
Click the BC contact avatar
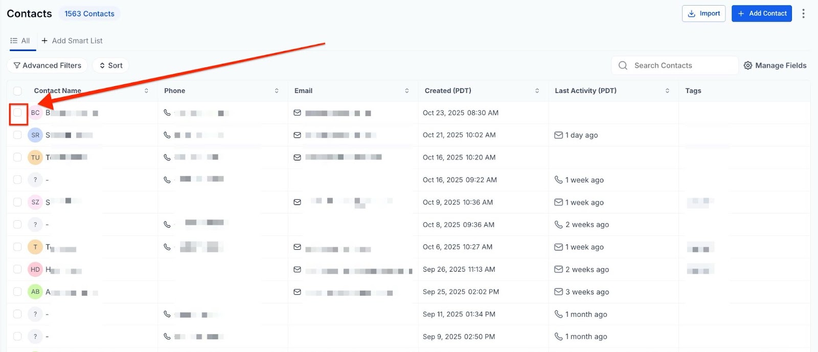[35, 112]
